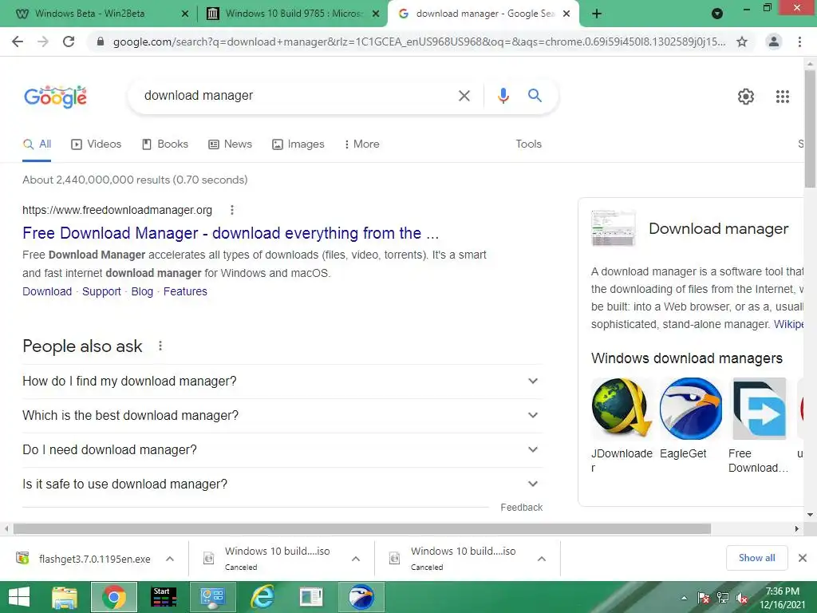Open the Download sitelink
Image resolution: width=817 pixels, height=613 pixels.
point(47,291)
